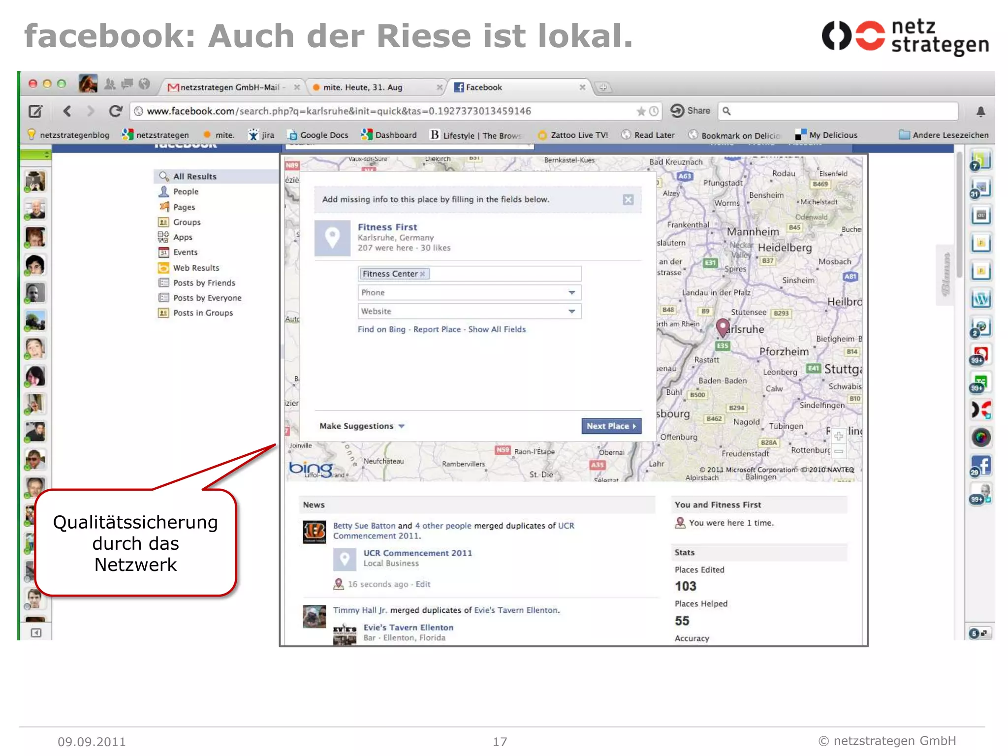Open the Evie's Tavern Ellenton bar listing

tap(409, 628)
